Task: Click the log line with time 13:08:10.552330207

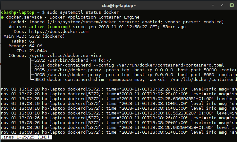Action: click(x=119, y=113)
